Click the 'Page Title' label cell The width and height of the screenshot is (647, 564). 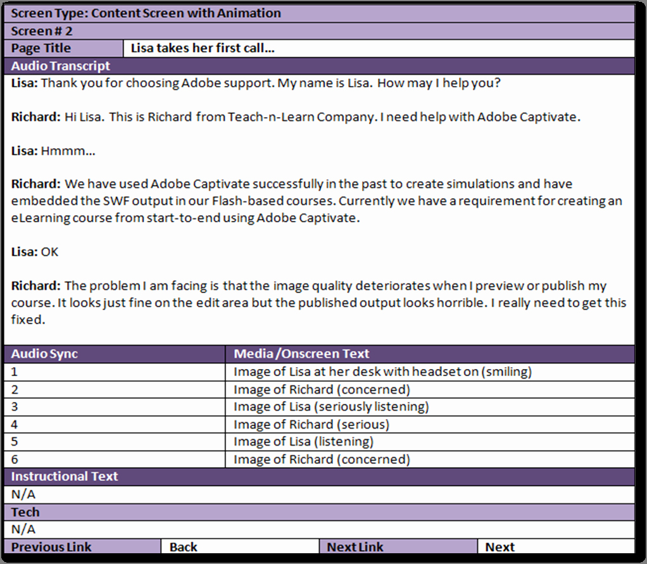63,48
